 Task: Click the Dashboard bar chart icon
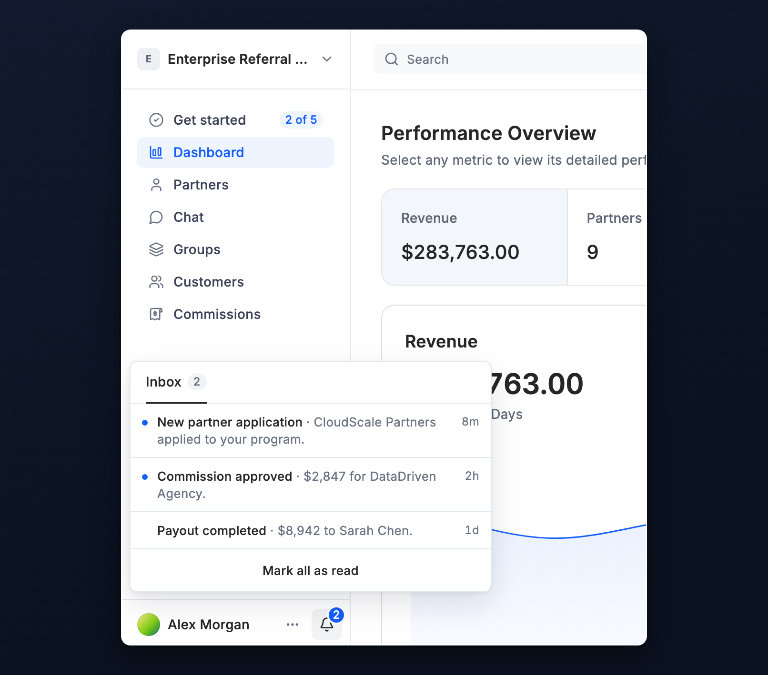click(156, 152)
